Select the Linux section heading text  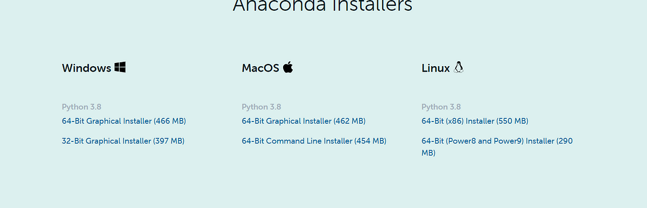pyautogui.click(x=436, y=68)
